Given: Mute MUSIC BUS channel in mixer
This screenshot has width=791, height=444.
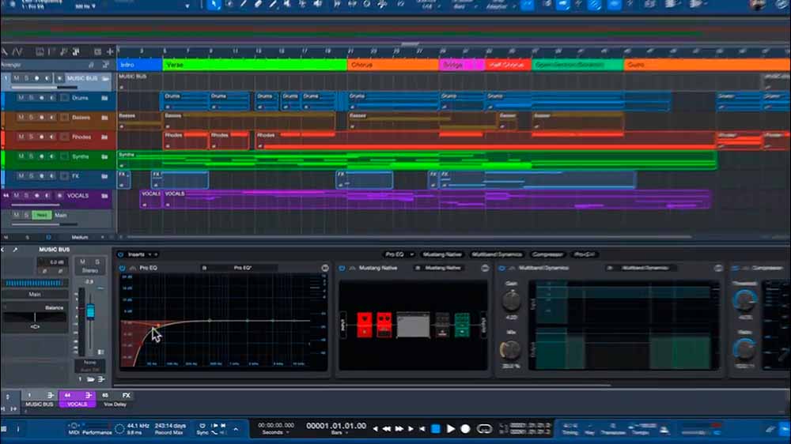Looking at the screenshot, I should 83,262.
